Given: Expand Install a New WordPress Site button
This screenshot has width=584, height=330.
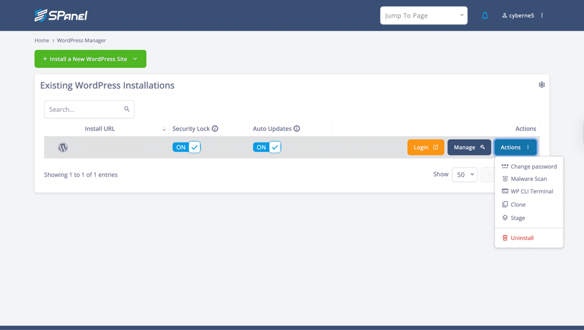Looking at the screenshot, I should (x=90, y=59).
